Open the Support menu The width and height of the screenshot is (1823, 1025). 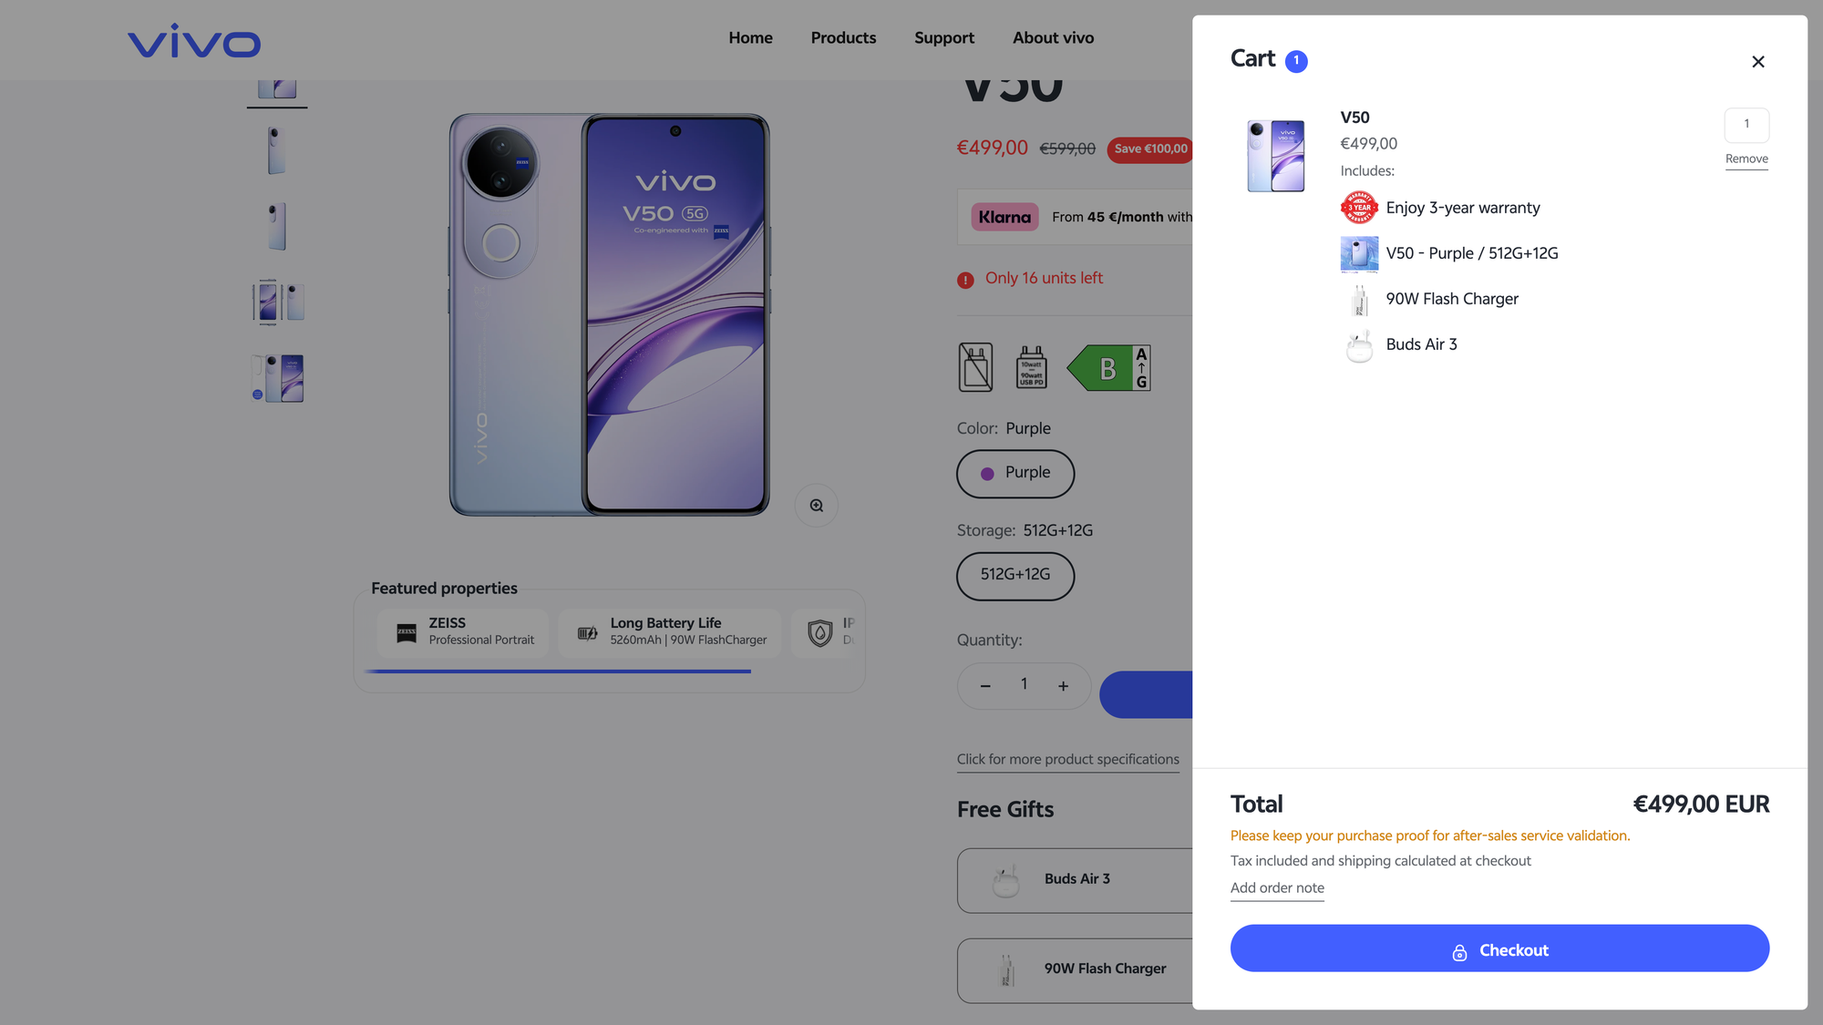click(944, 38)
